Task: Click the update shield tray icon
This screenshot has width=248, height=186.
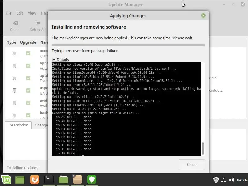Action: pos(216,180)
